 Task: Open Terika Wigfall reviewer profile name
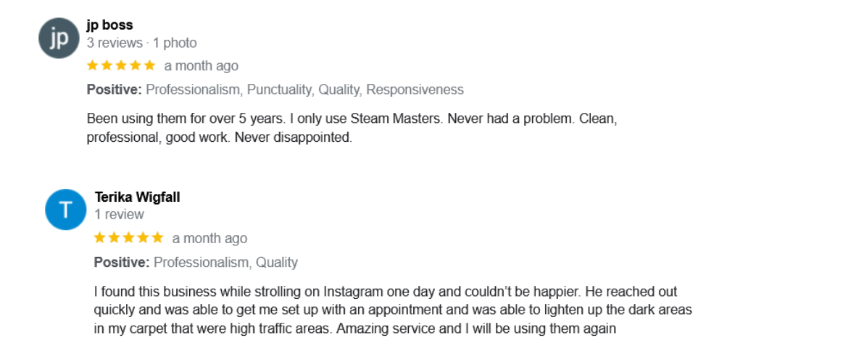[x=137, y=197]
